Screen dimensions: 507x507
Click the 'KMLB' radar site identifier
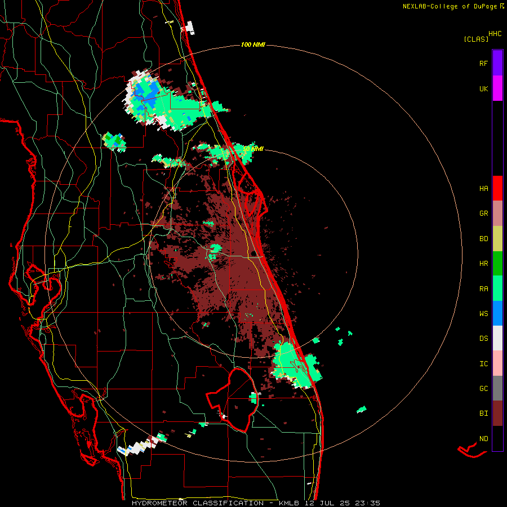(290, 503)
